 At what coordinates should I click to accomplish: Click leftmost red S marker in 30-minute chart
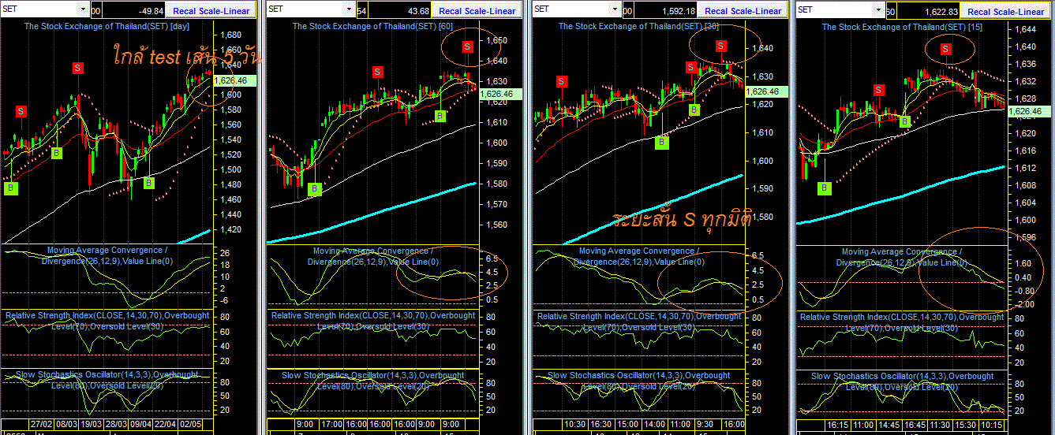point(561,81)
